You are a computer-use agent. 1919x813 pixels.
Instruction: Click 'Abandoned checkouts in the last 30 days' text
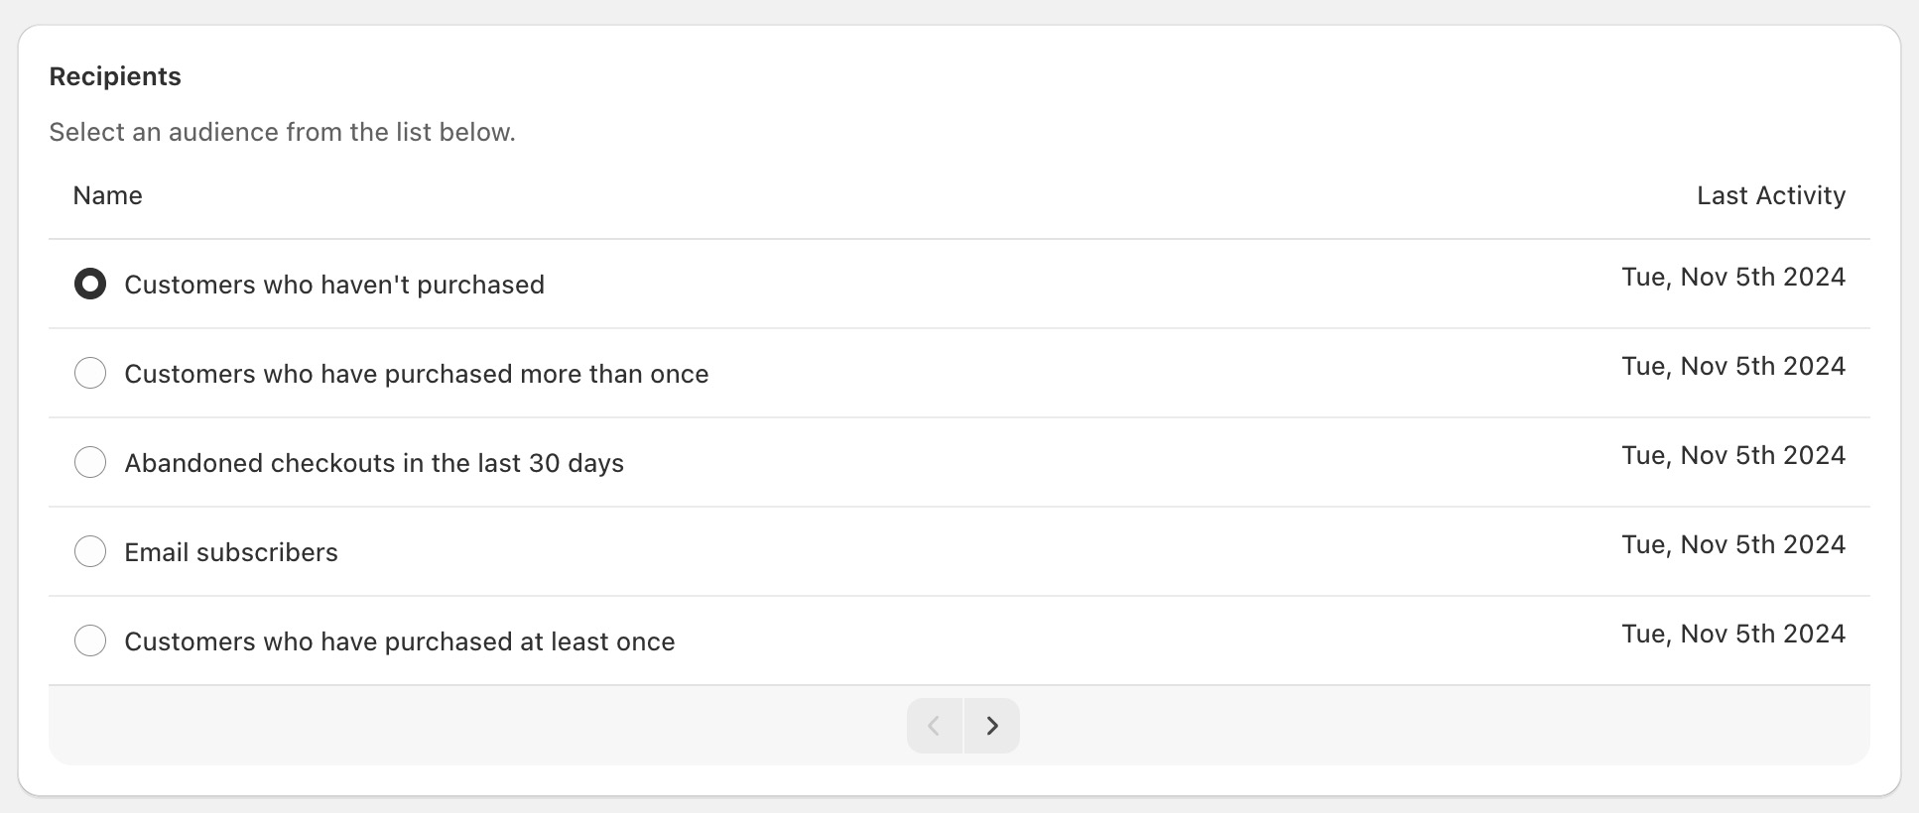pos(374,463)
